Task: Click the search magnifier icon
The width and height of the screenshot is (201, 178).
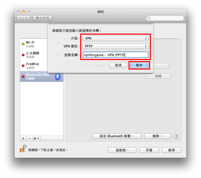Action: pyautogui.click(x=149, y=18)
